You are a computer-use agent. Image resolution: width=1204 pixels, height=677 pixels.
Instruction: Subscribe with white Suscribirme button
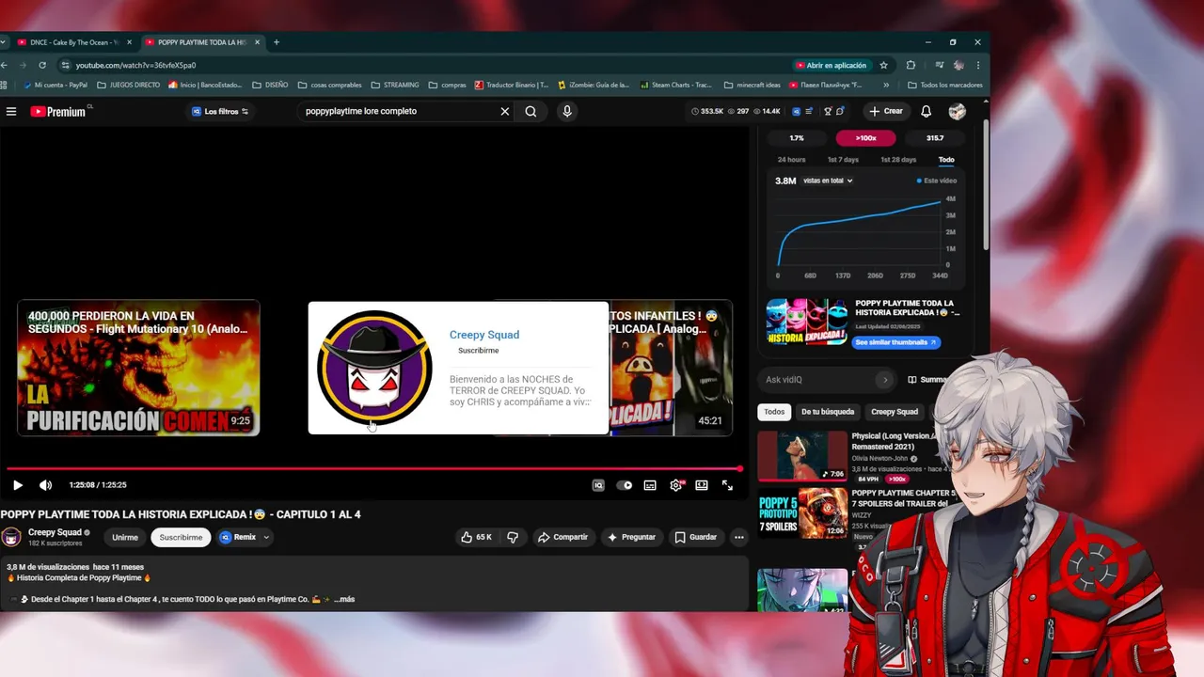181,538
